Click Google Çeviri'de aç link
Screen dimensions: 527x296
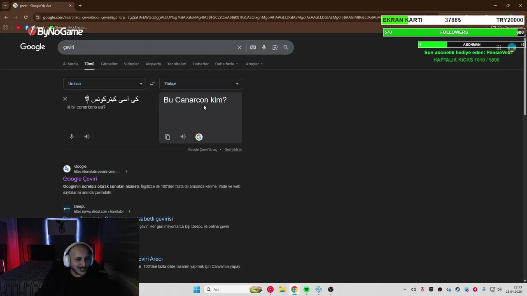point(202,150)
